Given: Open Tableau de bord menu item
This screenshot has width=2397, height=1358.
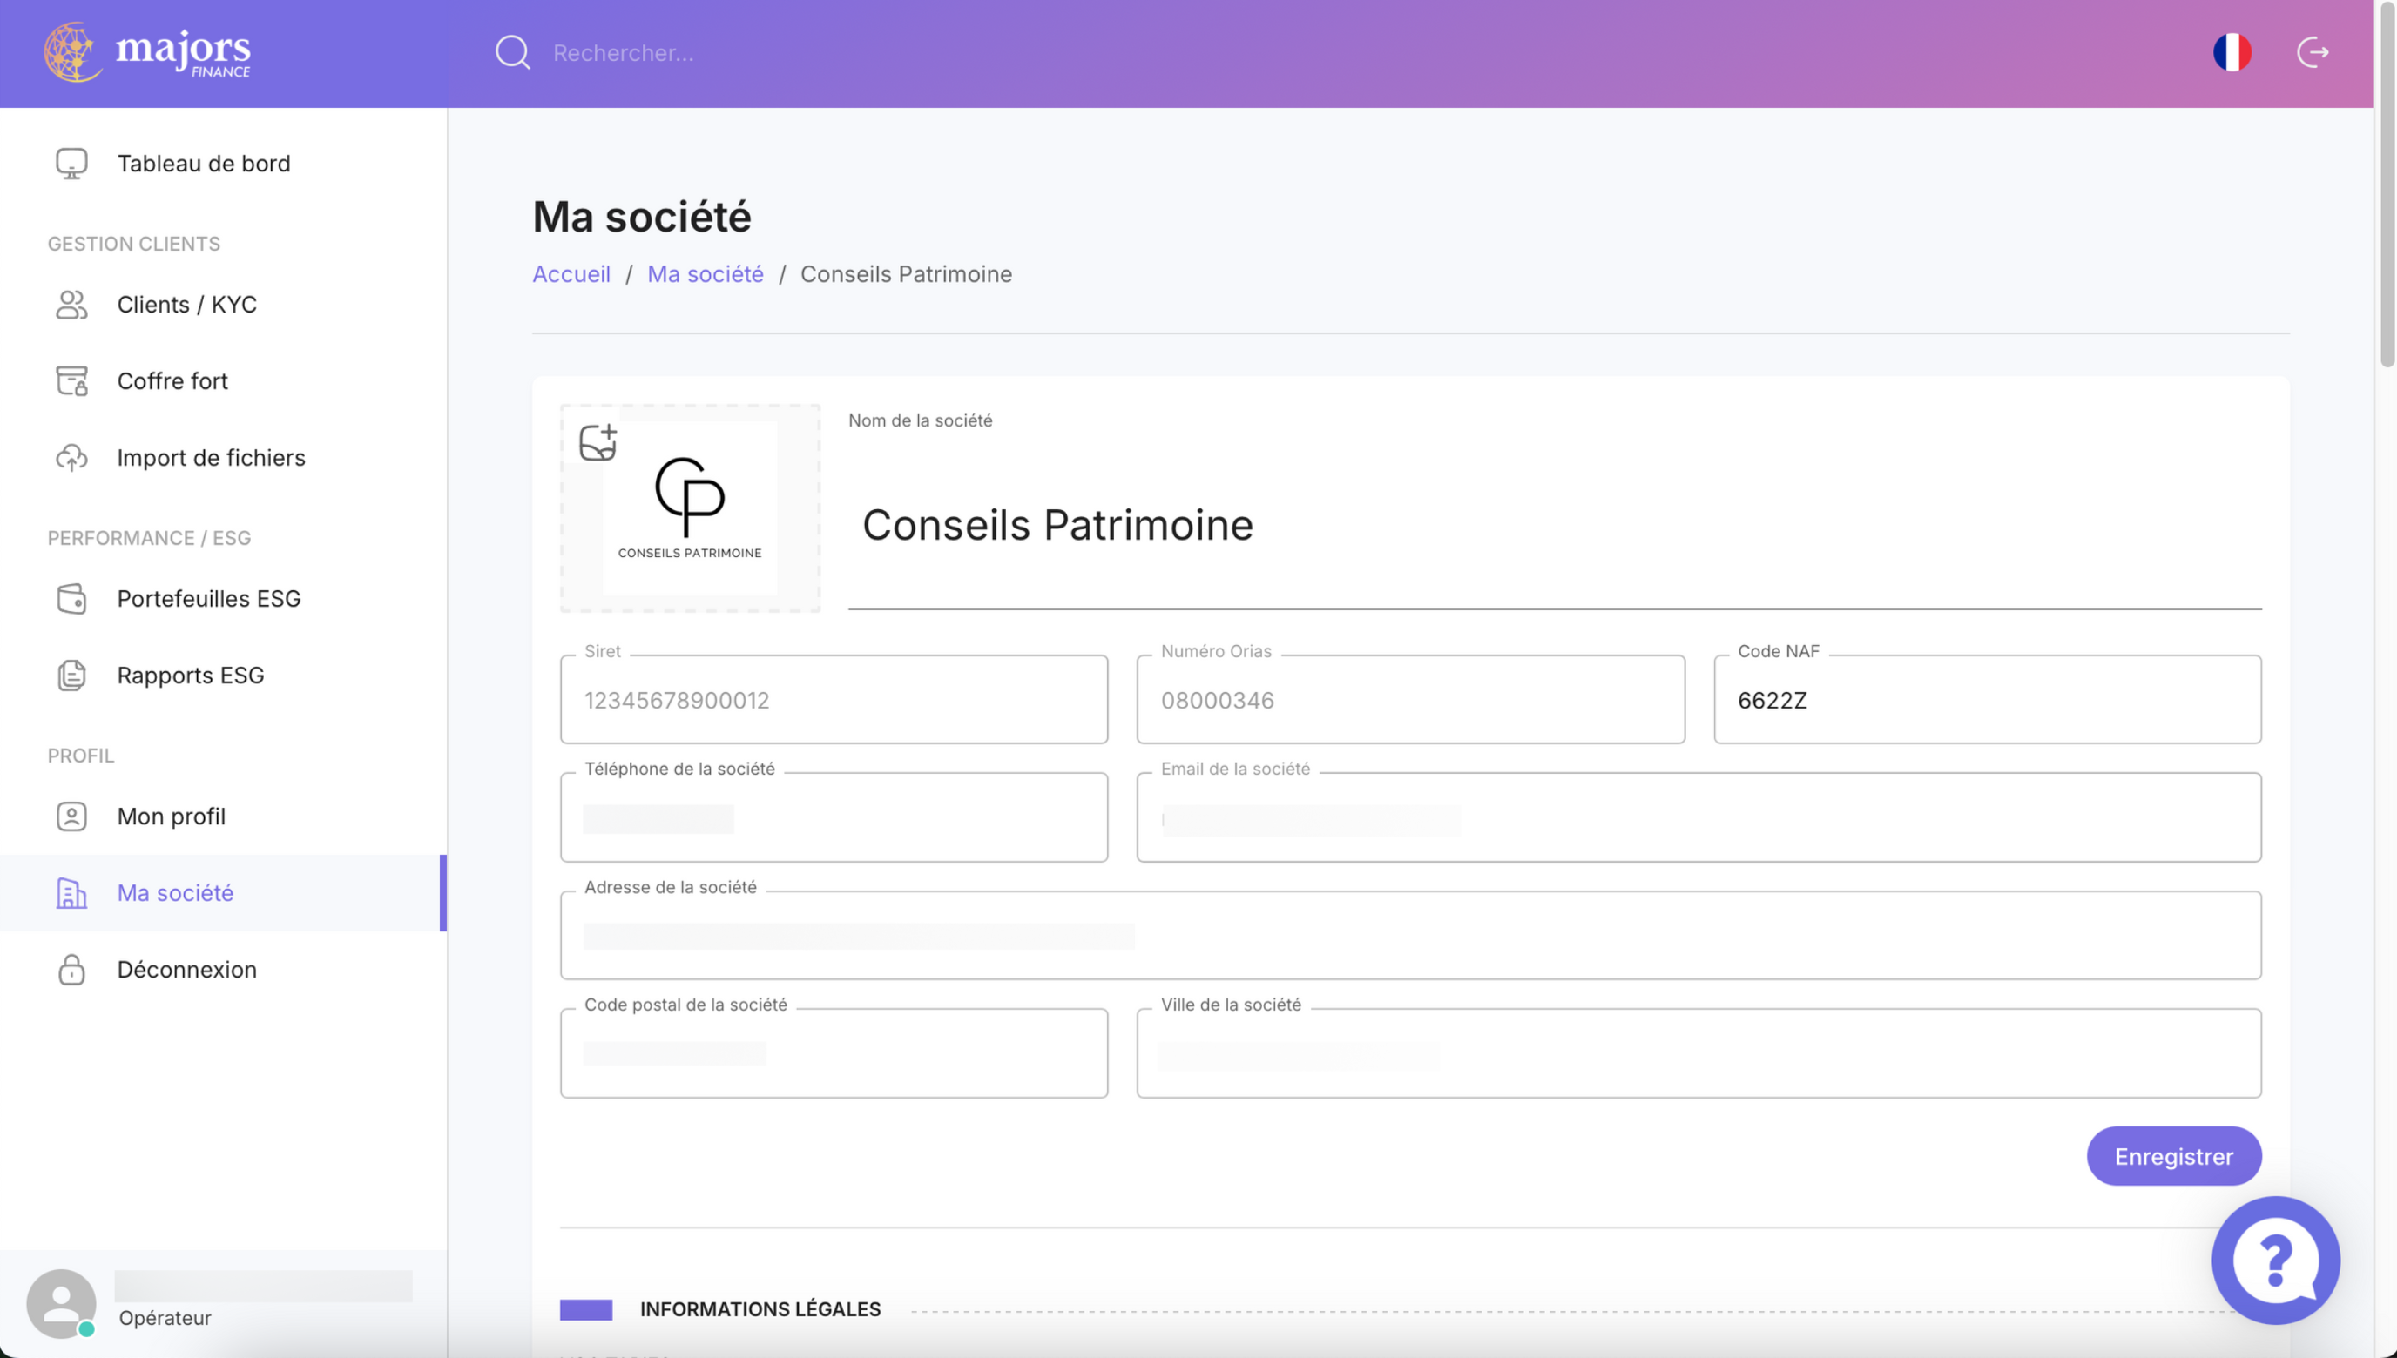Looking at the screenshot, I should pos(204,164).
